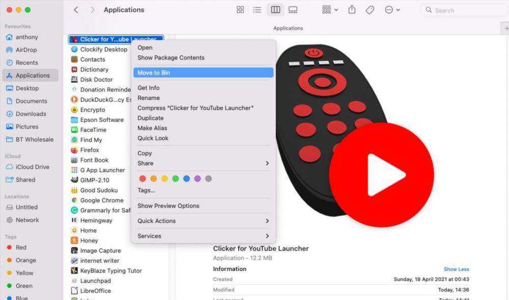Screen dimensions: 509x300
Task: Open iCloud Drive in sidebar
Action: click(32, 167)
